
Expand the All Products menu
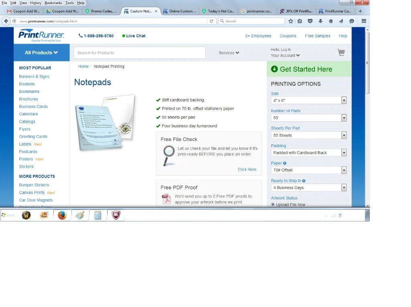41,53
